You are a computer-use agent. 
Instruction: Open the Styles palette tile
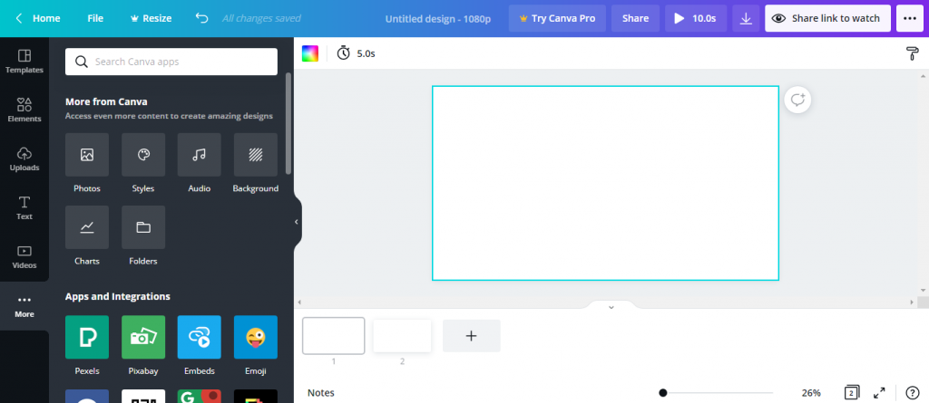coord(143,155)
